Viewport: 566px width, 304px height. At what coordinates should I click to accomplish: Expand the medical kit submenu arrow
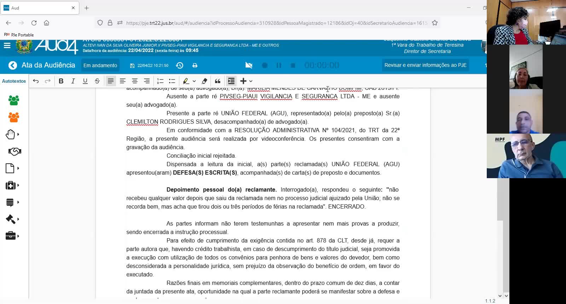(18, 185)
